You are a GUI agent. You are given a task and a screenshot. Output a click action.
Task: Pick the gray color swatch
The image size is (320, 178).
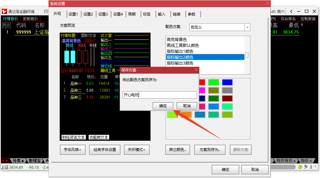tap(227, 90)
